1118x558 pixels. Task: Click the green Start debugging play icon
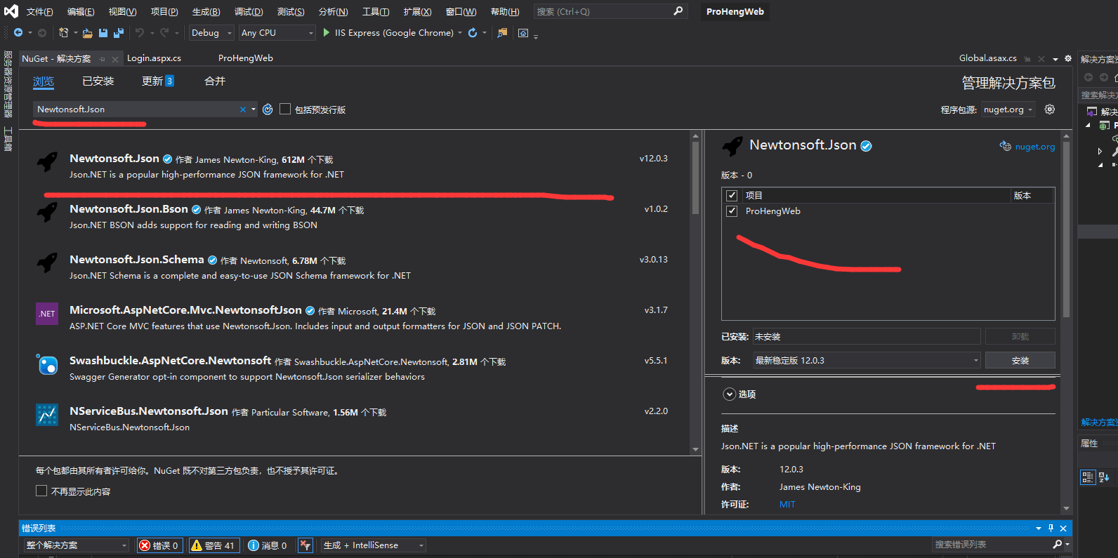(x=327, y=32)
